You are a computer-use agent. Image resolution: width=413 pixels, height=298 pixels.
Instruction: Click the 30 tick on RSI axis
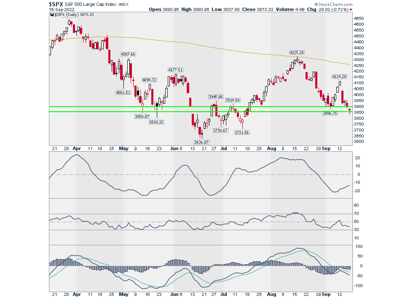(357, 230)
